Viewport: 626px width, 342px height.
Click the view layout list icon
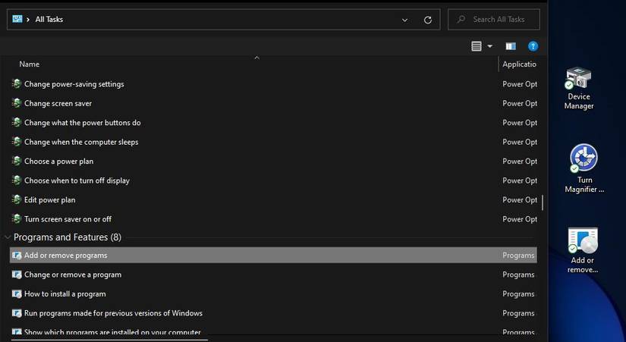pyautogui.click(x=477, y=46)
